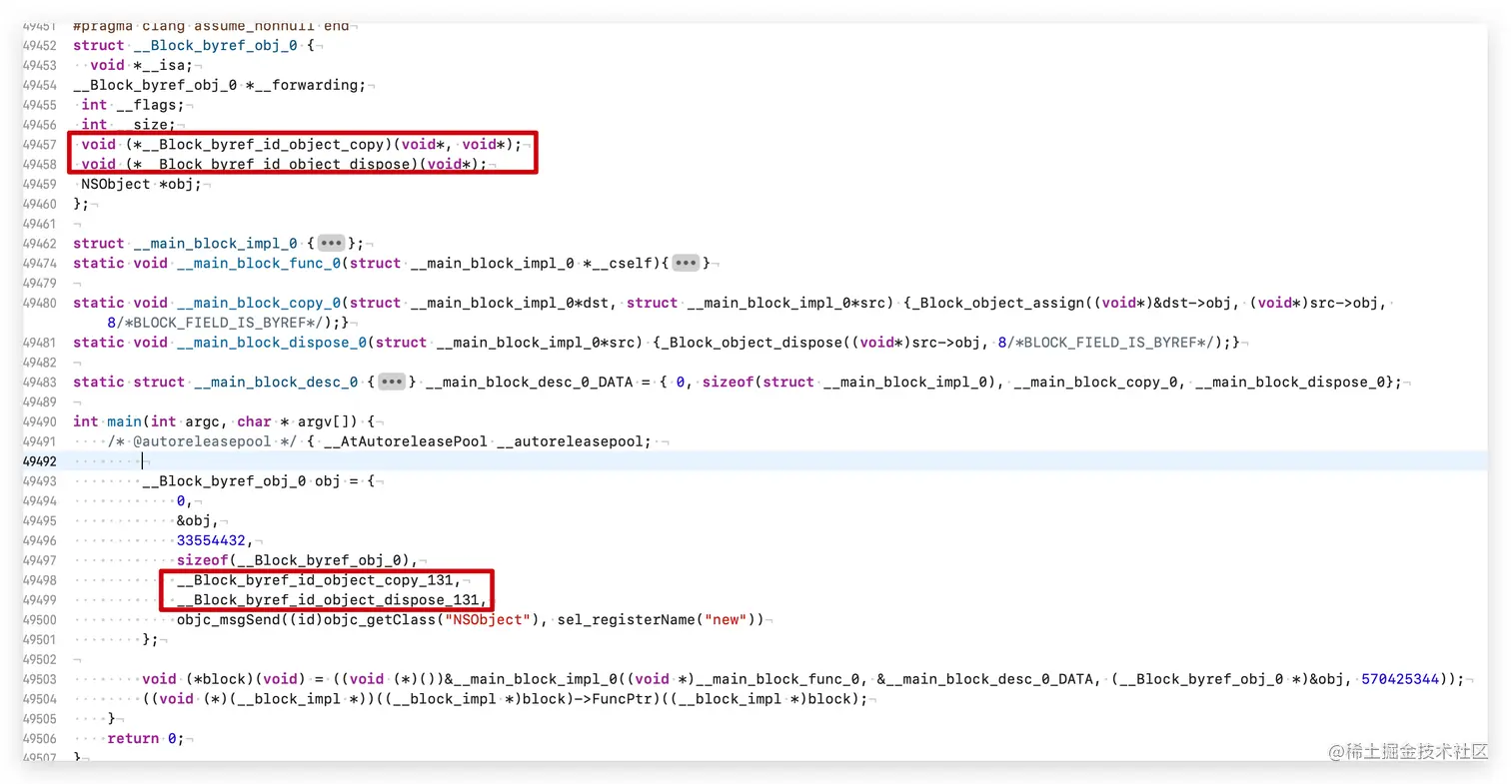Click line number 49452 in the gutter
Screen dimensions: 1511x784
point(39,45)
